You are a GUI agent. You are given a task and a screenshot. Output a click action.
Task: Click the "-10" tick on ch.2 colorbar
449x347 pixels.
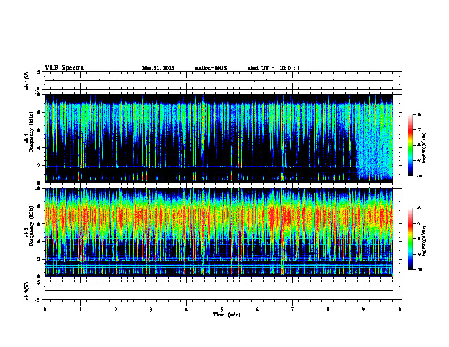(420, 270)
